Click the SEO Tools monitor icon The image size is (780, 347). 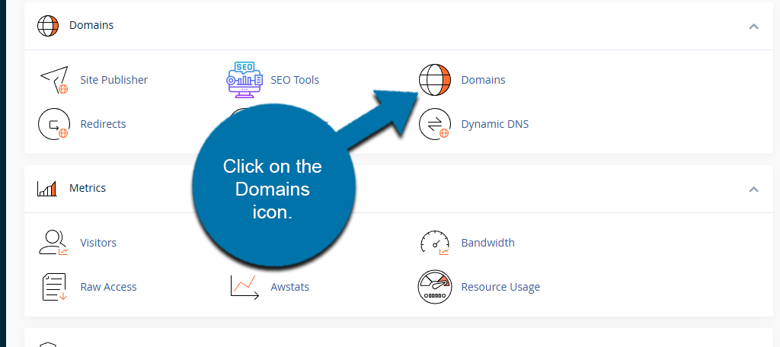pyautogui.click(x=244, y=80)
